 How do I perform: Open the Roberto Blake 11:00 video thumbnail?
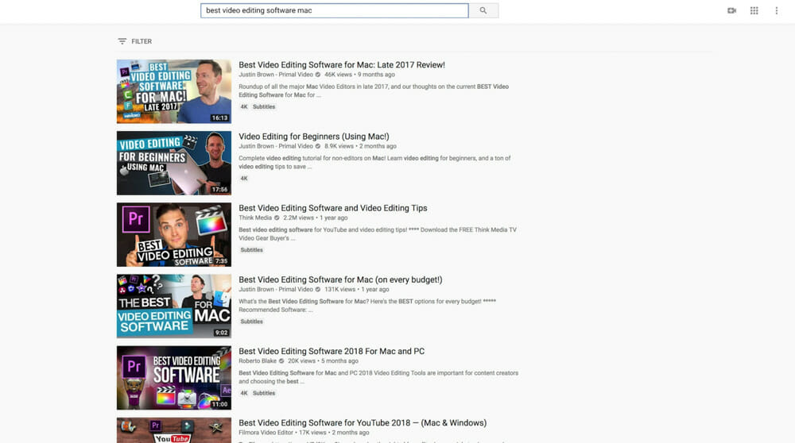(174, 377)
